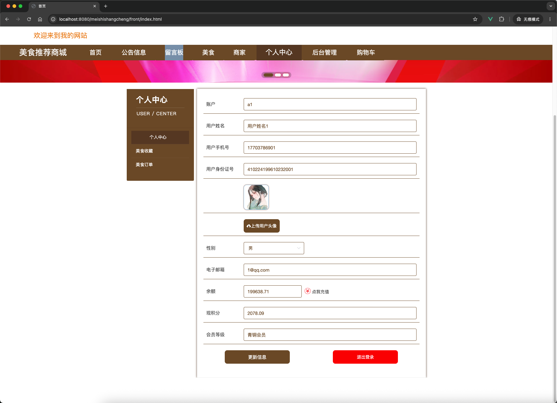This screenshot has width=557, height=403.
Task: Open 美食收藏 in the sidebar
Action: (x=144, y=151)
